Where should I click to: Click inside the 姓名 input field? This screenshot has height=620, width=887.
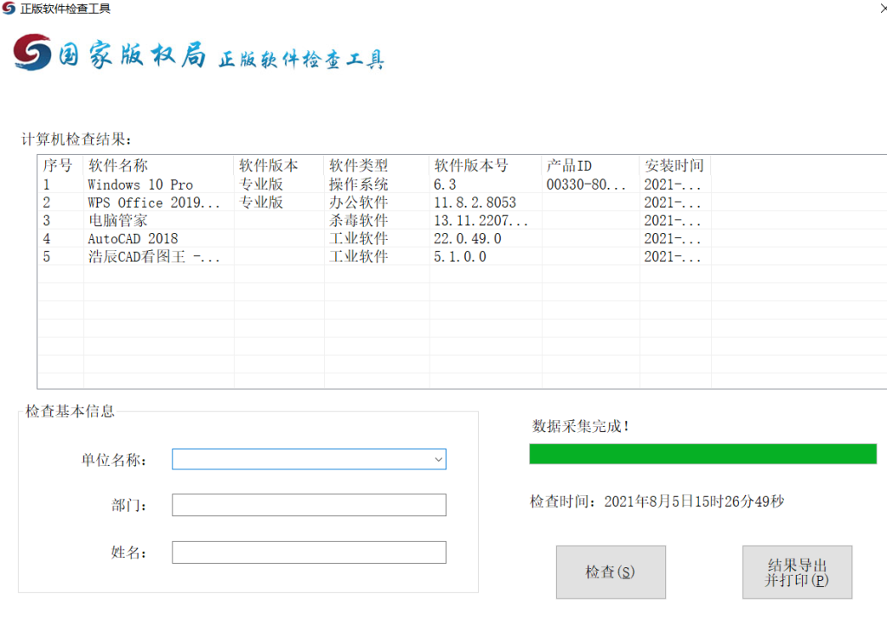point(309,552)
